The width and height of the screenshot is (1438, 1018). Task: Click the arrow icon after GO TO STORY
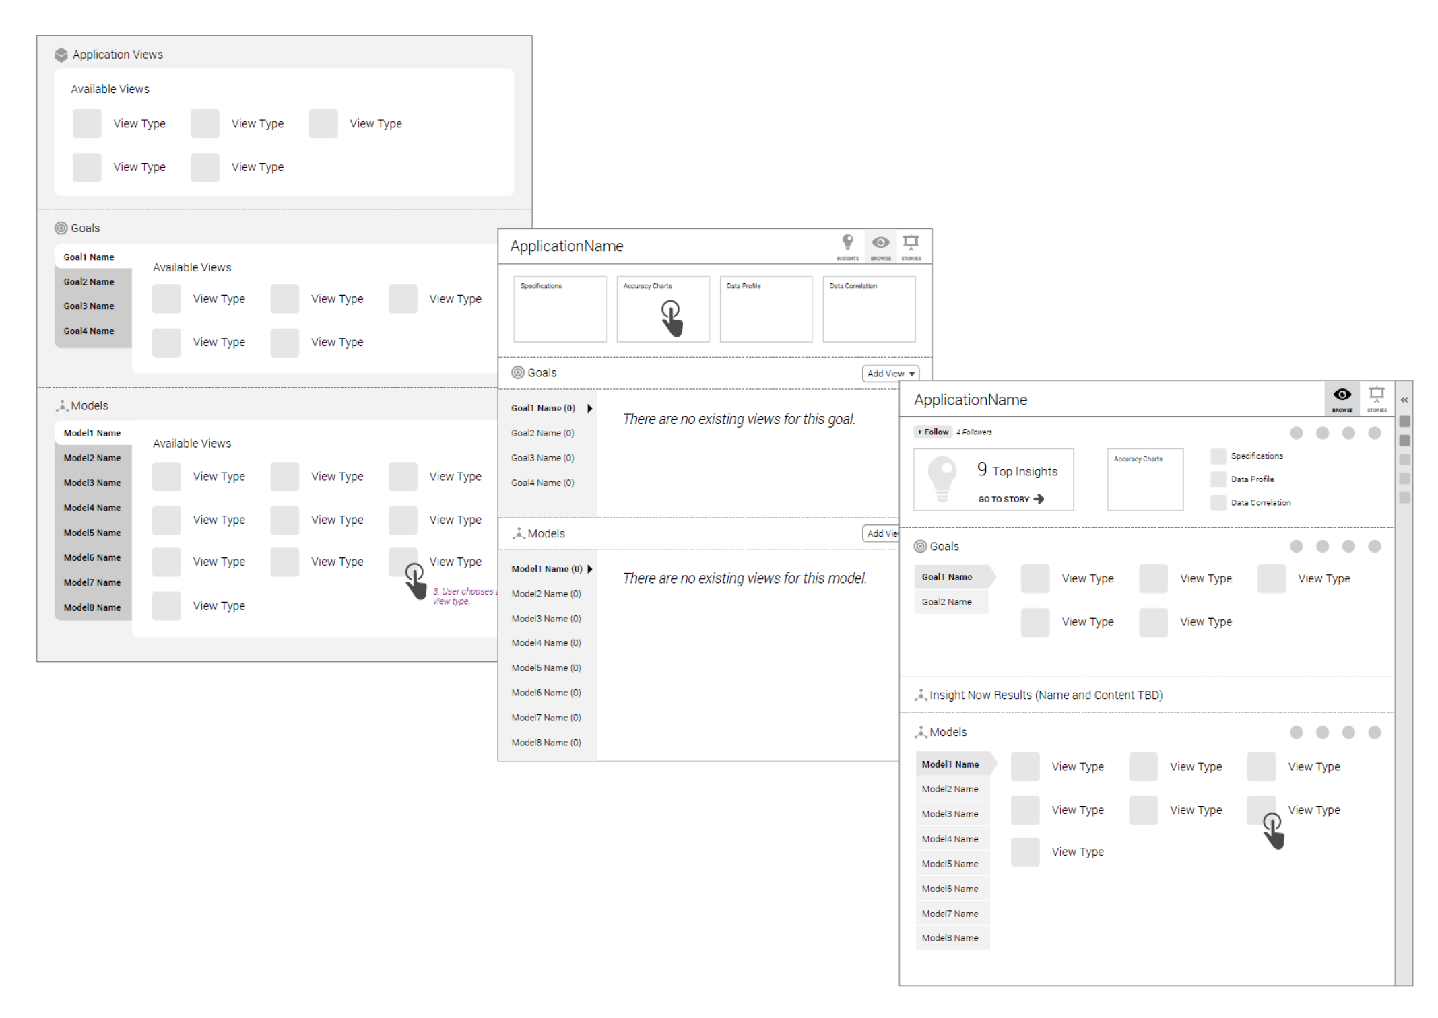(x=1039, y=499)
